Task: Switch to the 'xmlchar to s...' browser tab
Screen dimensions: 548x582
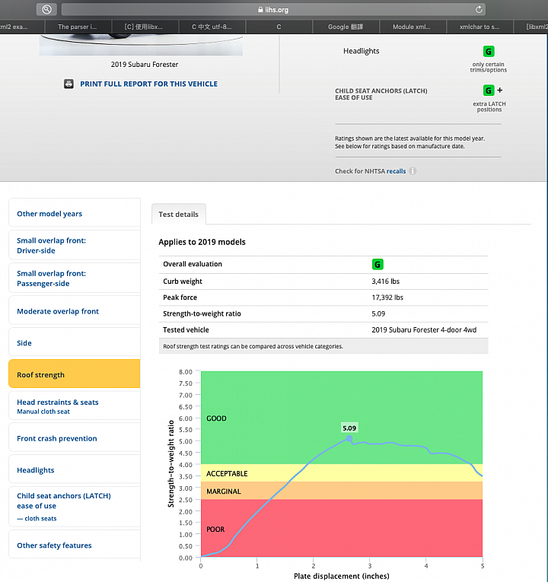Action: point(479,27)
